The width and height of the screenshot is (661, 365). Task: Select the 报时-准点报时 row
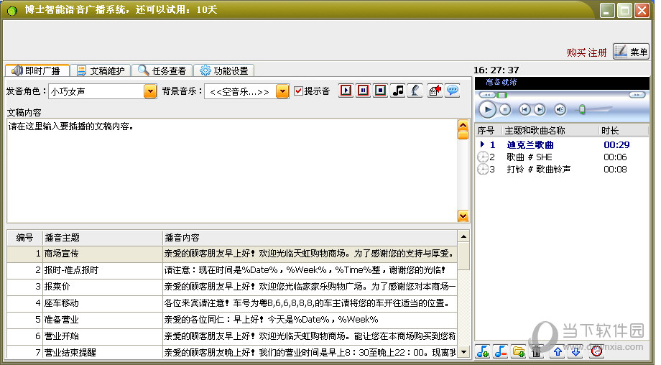point(232,270)
